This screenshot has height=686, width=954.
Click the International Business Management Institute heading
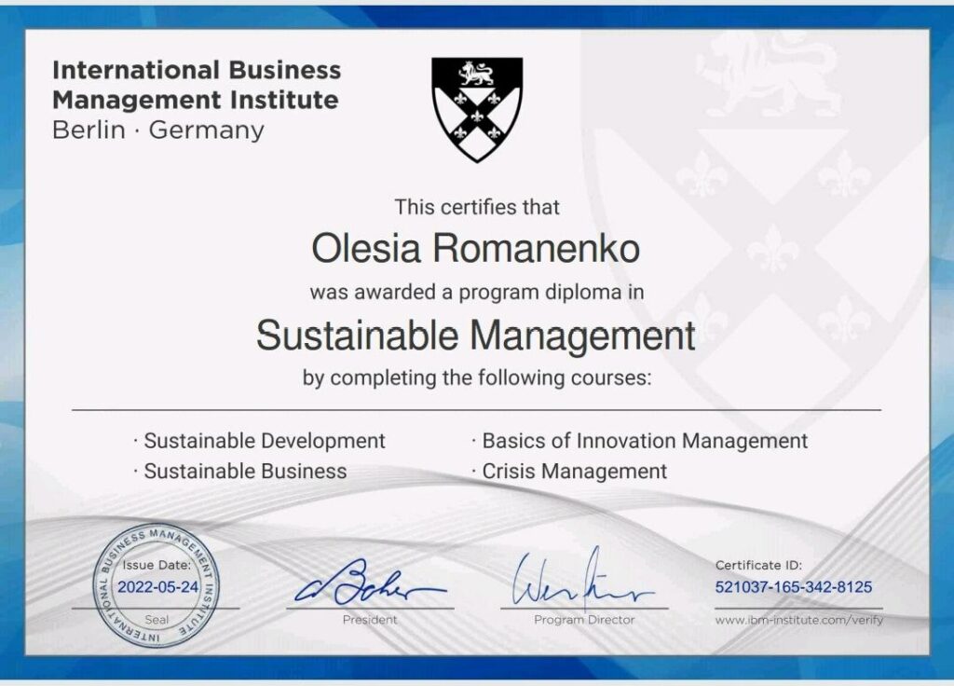(197, 85)
